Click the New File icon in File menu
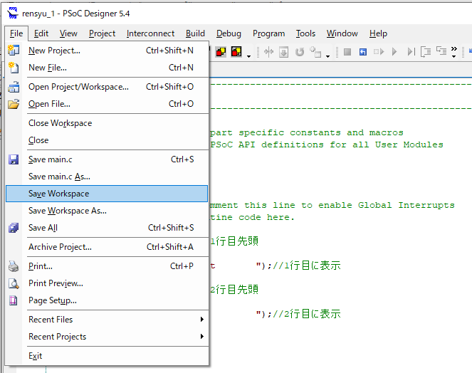The height and width of the screenshot is (373, 472). tap(14, 68)
